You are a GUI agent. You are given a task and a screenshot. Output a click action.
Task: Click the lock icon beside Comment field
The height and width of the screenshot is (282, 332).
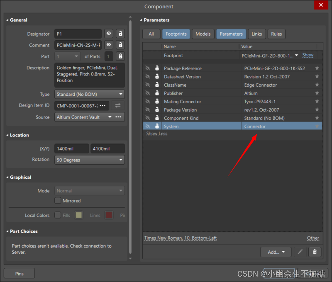120,45
